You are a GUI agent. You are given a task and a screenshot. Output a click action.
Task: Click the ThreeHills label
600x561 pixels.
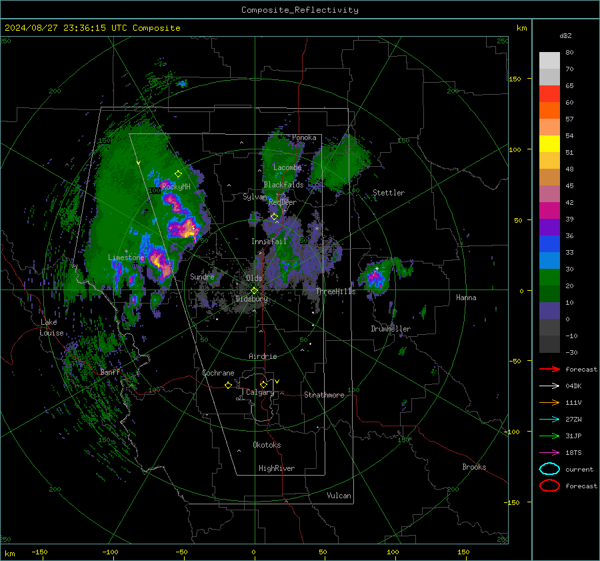(335, 292)
